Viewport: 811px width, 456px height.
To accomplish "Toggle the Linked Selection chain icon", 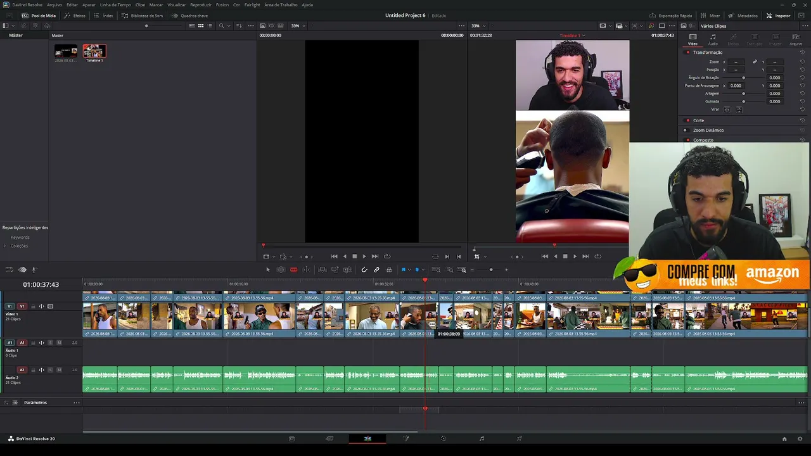I will 376,270.
